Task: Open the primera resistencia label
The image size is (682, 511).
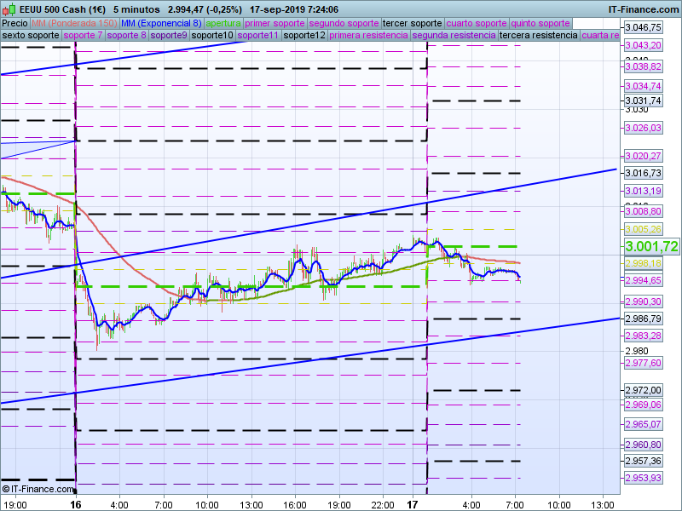Action: coord(368,36)
